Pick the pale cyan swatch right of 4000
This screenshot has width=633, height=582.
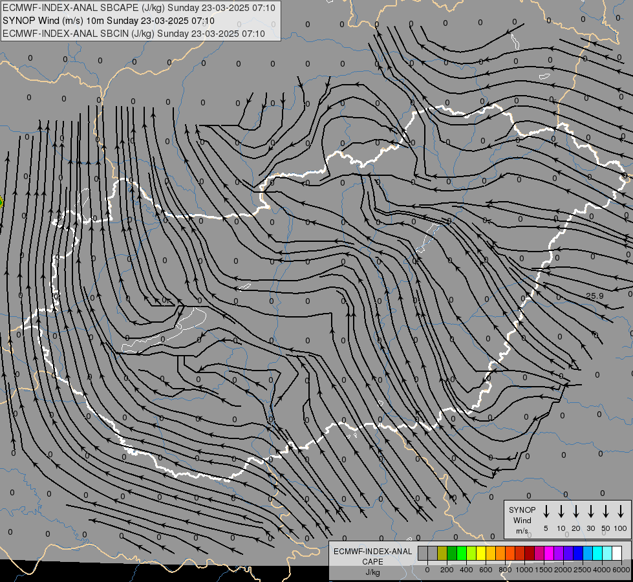pyautogui.click(x=606, y=553)
